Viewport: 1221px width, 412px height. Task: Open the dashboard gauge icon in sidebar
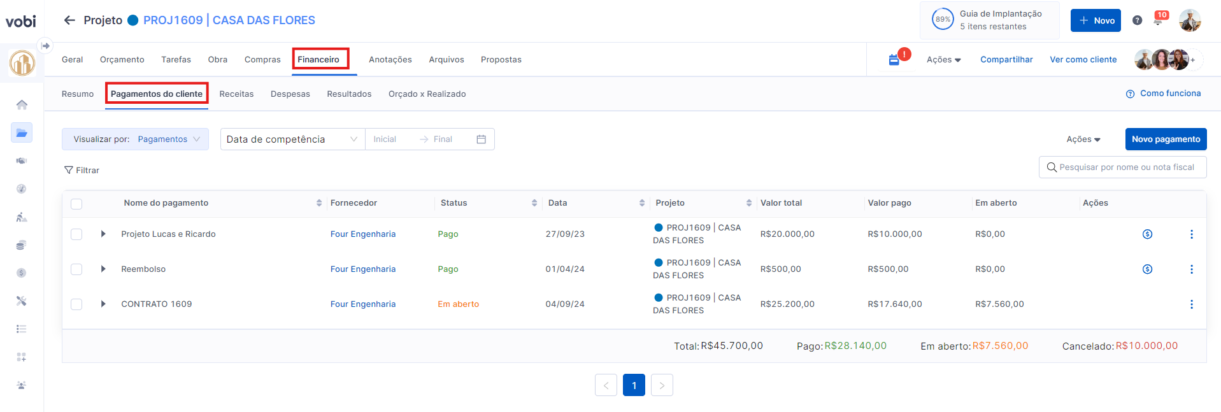(x=22, y=188)
